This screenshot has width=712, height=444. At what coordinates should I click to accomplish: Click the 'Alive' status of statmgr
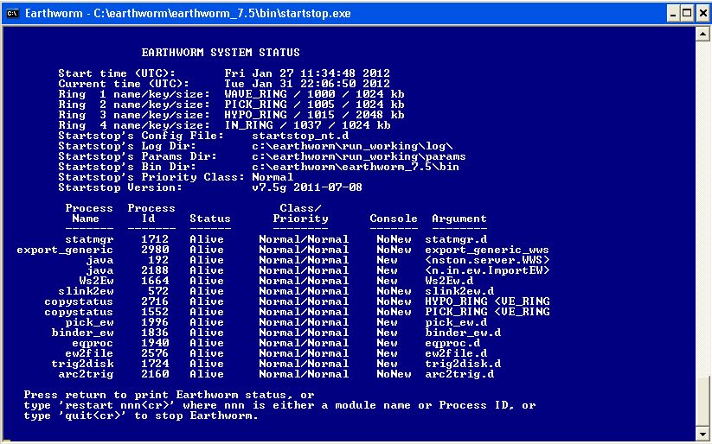207,239
